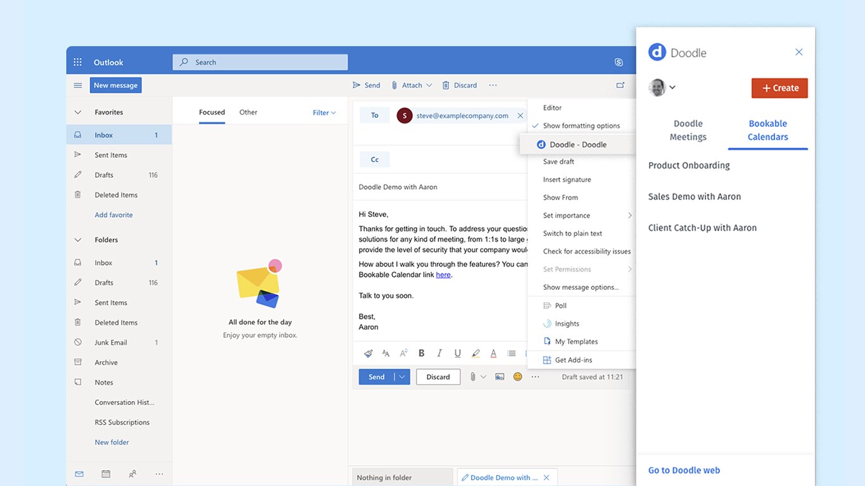Image resolution: width=865 pixels, height=486 pixels.
Task: Open more actions ellipsis in top compose toolbar
Action: point(493,85)
